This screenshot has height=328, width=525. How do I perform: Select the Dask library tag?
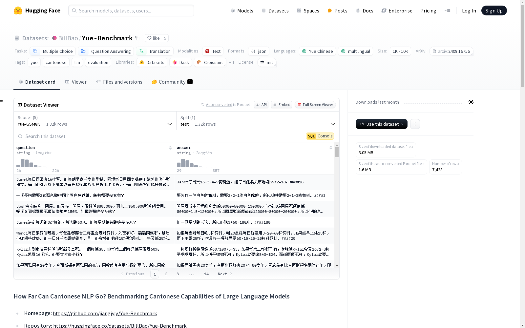tap(181, 62)
